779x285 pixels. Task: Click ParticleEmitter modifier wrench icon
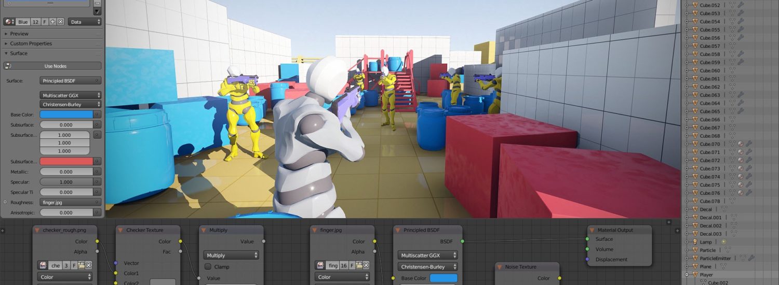(x=751, y=258)
